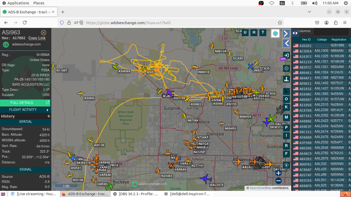Switch to Live streaming YouTube taskbar window
The height and width of the screenshot is (197, 351).
[34, 194]
